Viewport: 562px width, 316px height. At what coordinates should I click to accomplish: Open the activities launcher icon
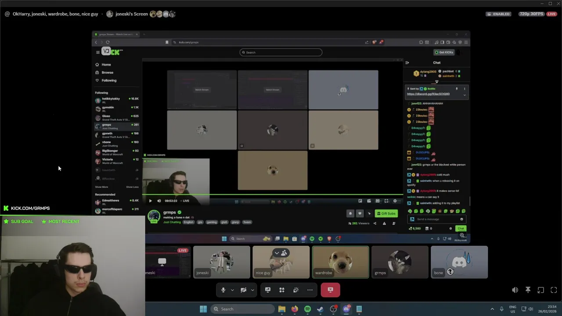[282, 290]
